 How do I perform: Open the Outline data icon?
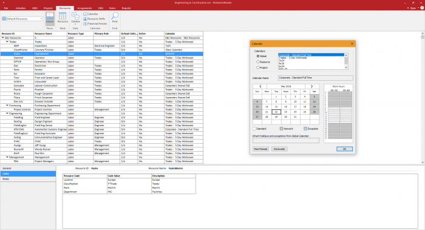coord(75,18)
